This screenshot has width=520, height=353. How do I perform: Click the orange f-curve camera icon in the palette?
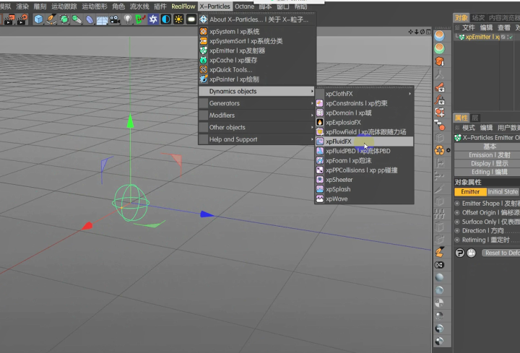click(439, 100)
